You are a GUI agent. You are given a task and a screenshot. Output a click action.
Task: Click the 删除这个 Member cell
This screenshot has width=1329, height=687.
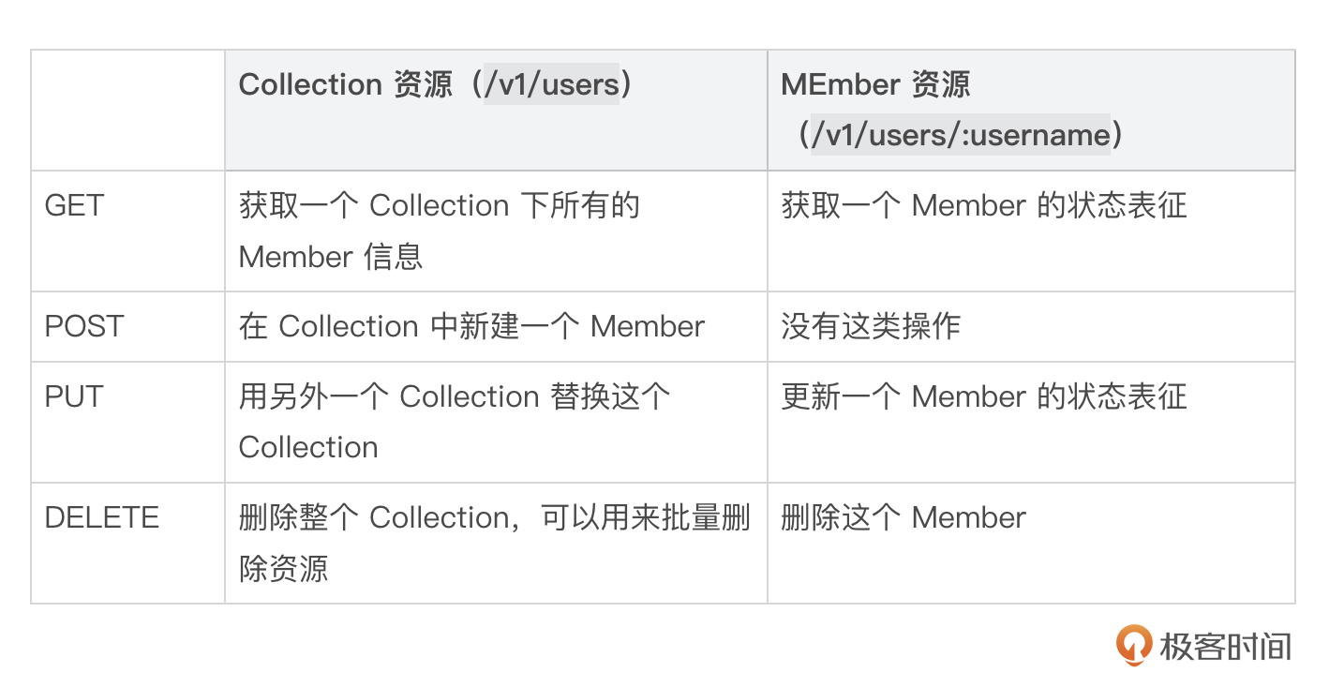903,517
